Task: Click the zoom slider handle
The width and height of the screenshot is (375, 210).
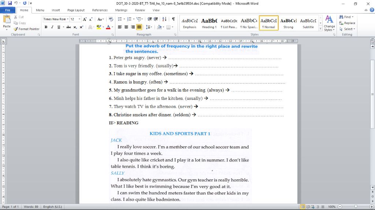Action: pyautogui.click(x=356, y=207)
